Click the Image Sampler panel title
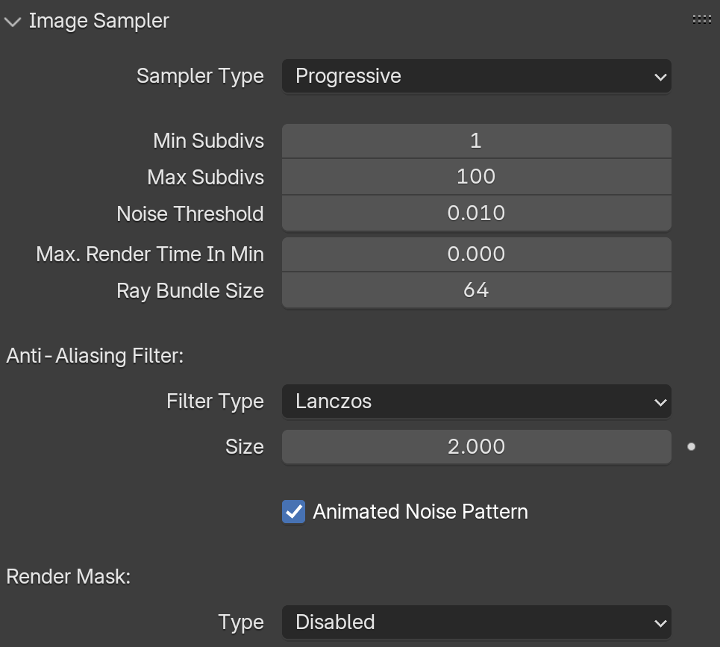This screenshot has height=647, width=720. [x=99, y=21]
